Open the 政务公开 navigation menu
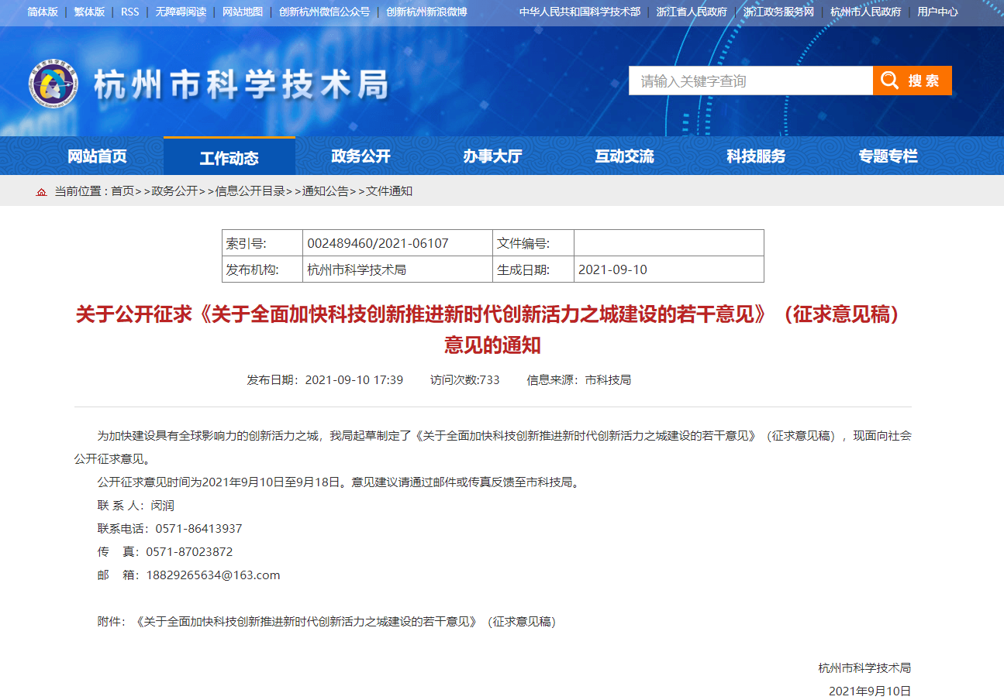This screenshot has width=1004, height=700. [361, 156]
